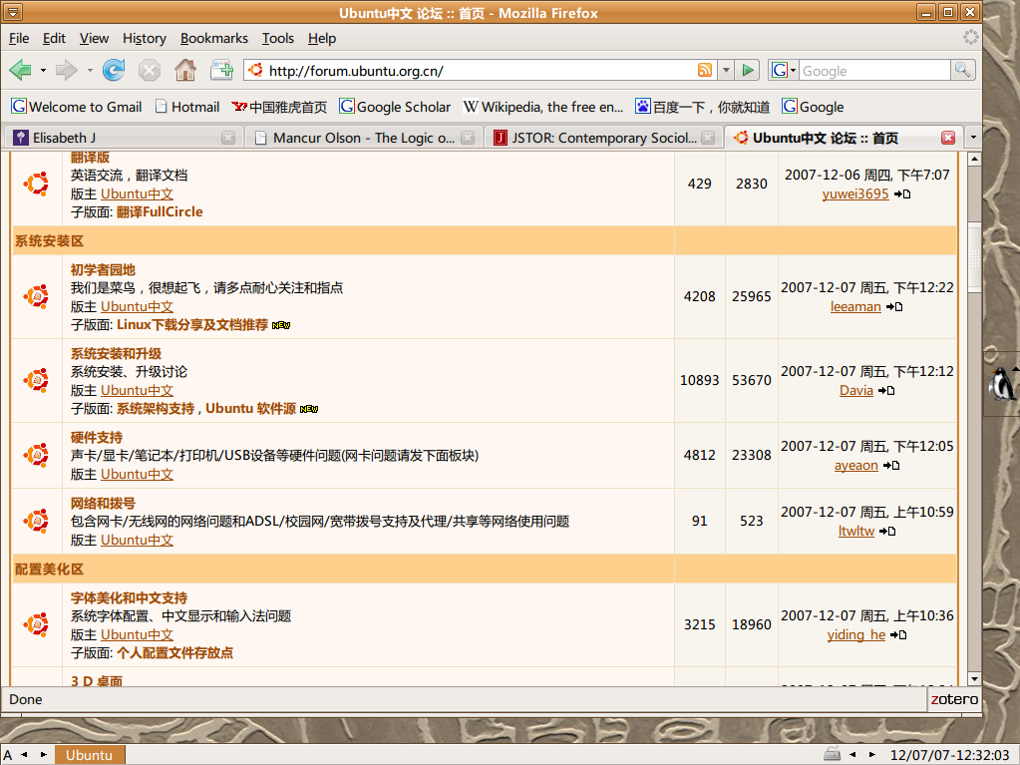Click the New Tab toolbar icon
Image resolution: width=1020 pixels, height=765 pixels.
[x=221, y=70]
